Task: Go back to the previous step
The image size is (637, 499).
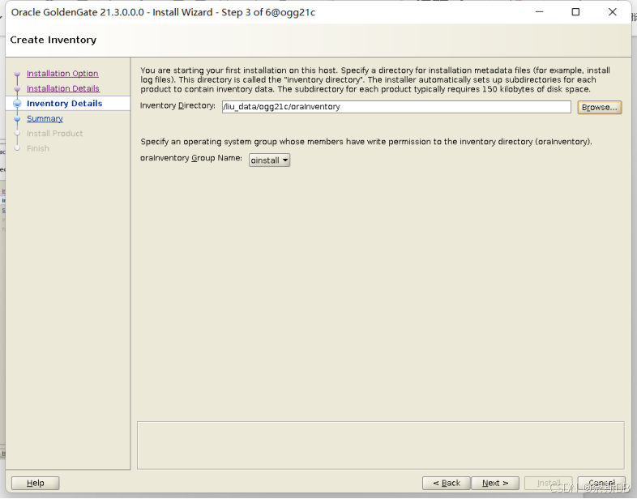Action: [x=446, y=483]
